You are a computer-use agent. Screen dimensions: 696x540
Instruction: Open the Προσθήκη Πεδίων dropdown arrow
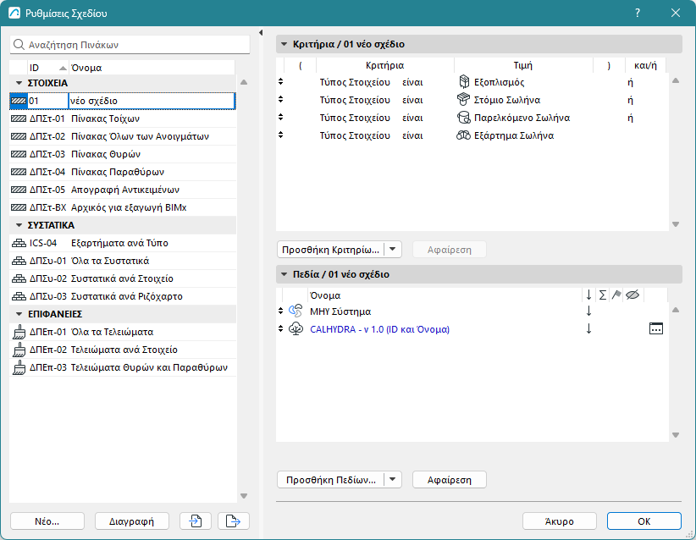click(x=393, y=479)
